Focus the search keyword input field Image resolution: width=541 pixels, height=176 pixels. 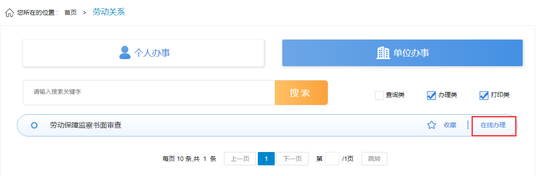point(149,93)
